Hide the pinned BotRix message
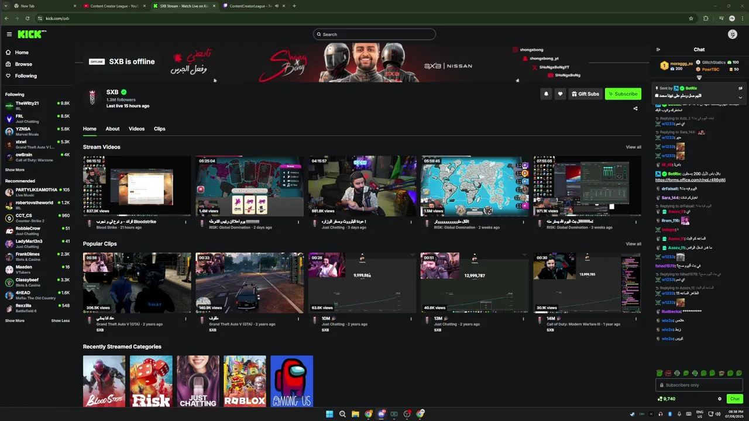The width and height of the screenshot is (749, 421). (740, 88)
